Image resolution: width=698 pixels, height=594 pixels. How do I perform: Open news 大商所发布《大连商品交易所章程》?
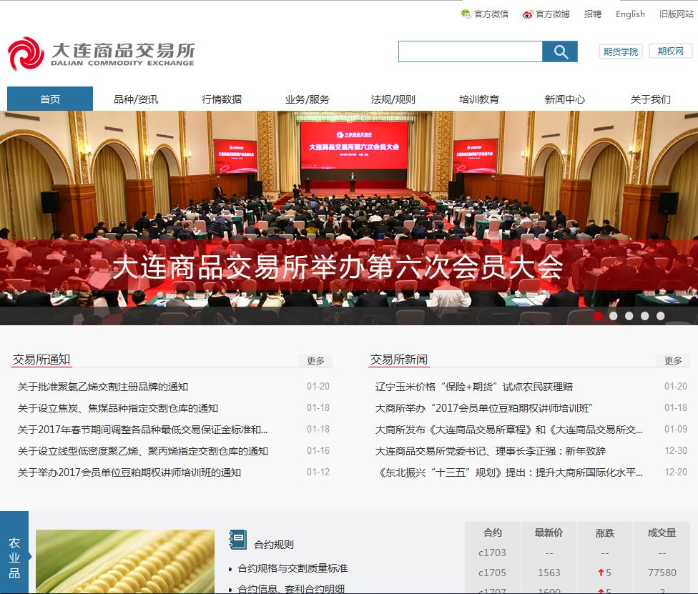(x=508, y=430)
